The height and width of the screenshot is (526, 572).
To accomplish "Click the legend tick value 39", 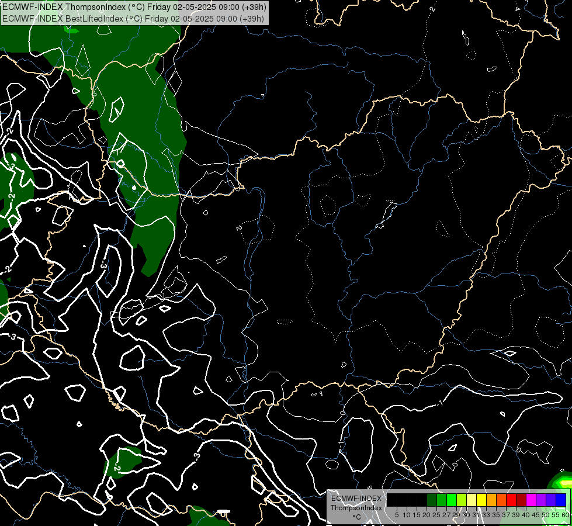I will [x=516, y=515].
